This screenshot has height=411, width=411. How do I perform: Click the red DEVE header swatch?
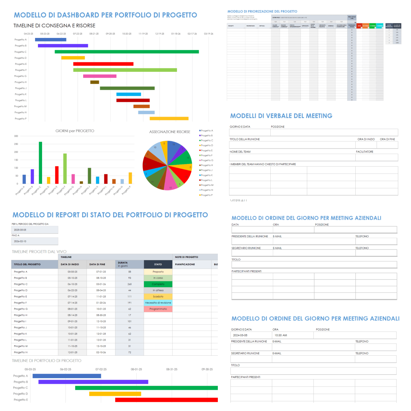[x=359, y=25]
